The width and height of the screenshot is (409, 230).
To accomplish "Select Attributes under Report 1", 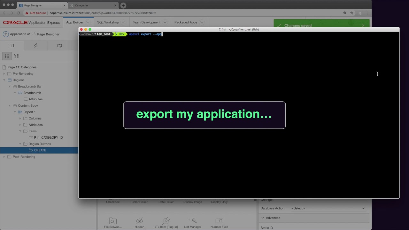I will 35,125.
